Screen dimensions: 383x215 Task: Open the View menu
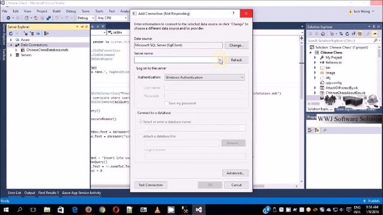tap(28, 11)
